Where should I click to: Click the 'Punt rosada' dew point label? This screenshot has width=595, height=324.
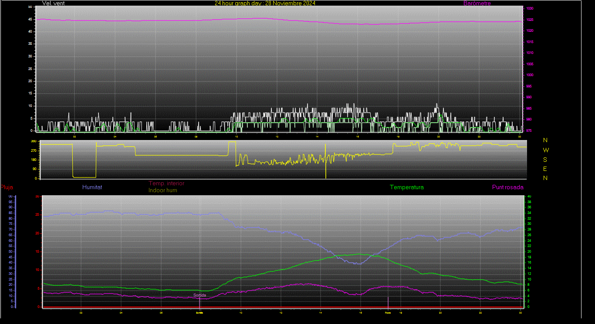pyautogui.click(x=507, y=187)
